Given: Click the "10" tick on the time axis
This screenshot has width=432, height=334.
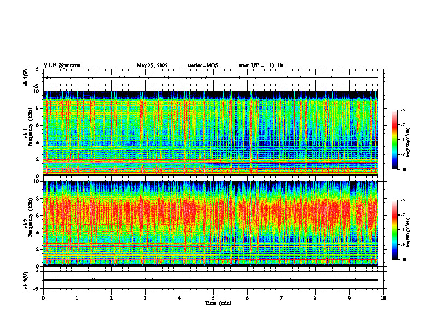Looking at the screenshot, I should point(383,298).
